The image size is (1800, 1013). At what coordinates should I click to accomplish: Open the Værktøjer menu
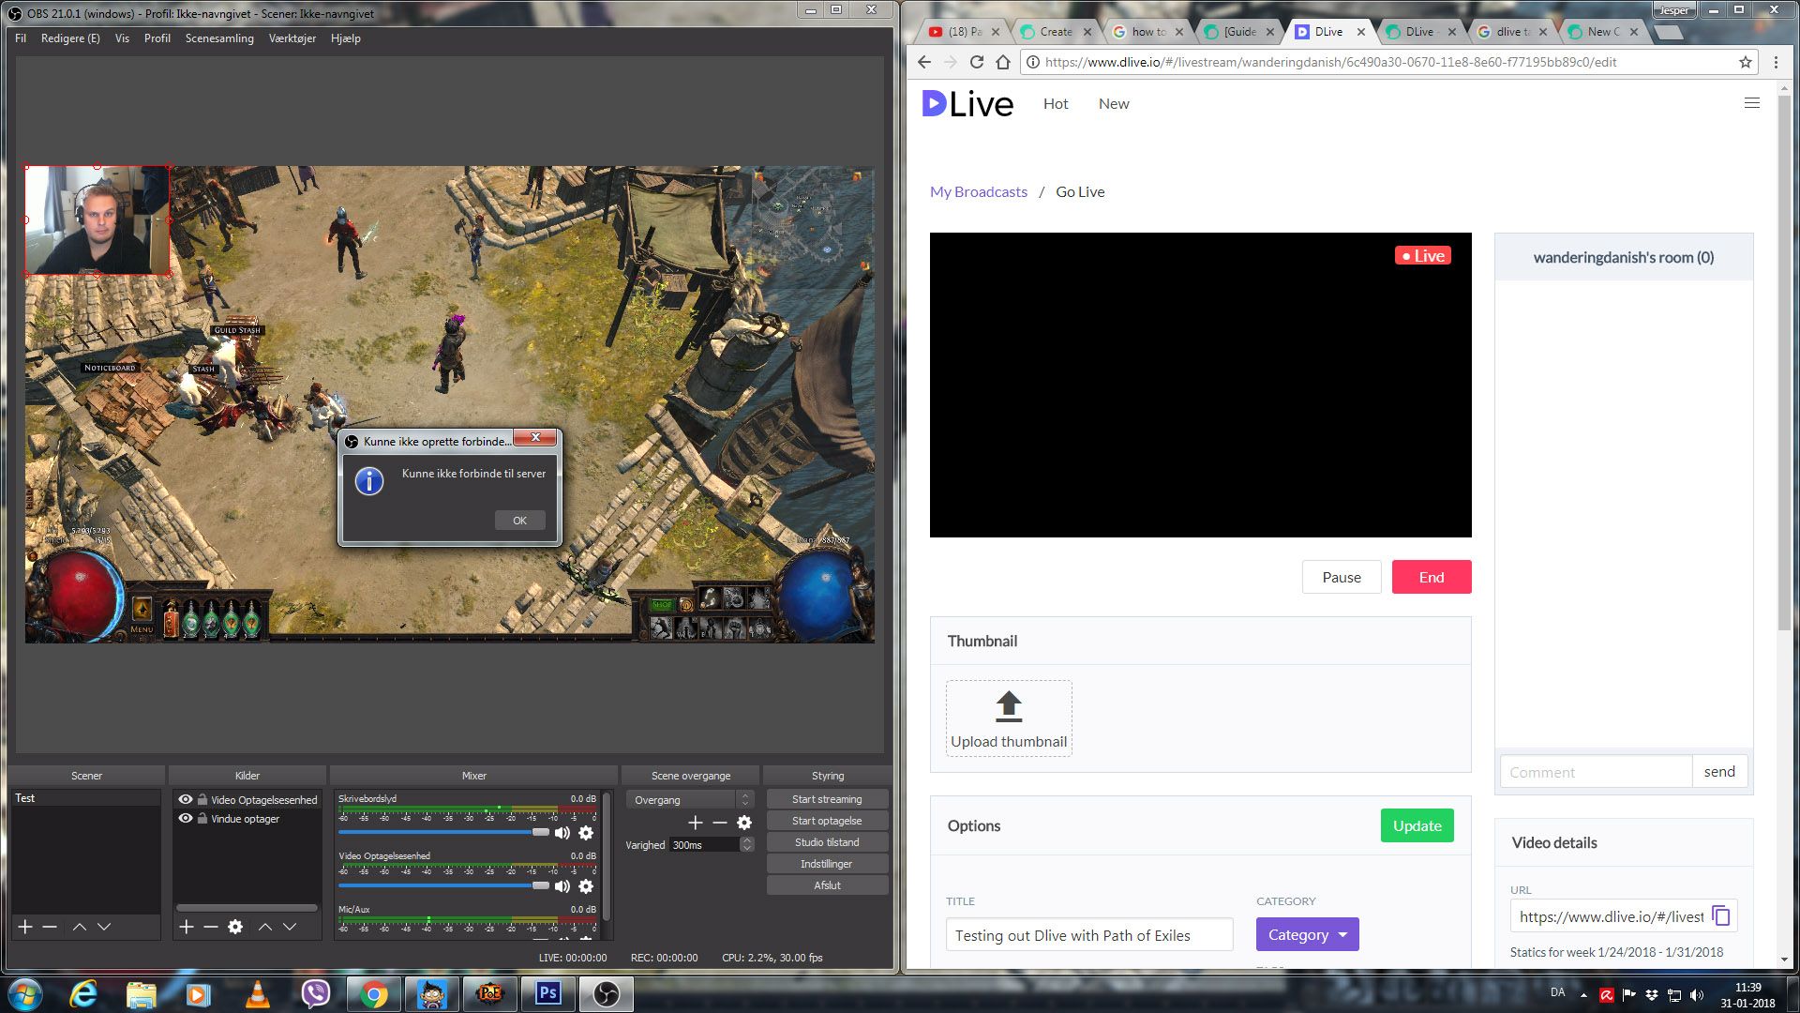tap(292, 38)
